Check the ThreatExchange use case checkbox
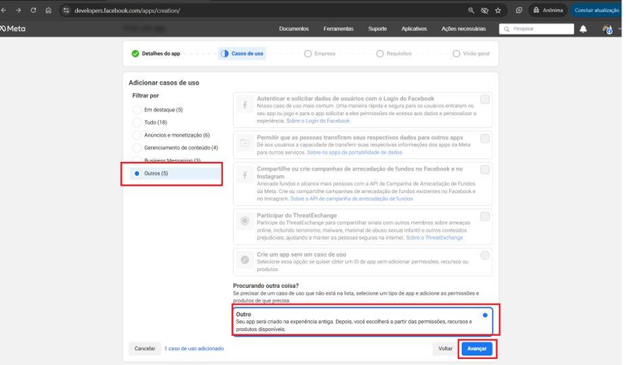The width and height of the screenshot is (636, 365). coord(485,217)
